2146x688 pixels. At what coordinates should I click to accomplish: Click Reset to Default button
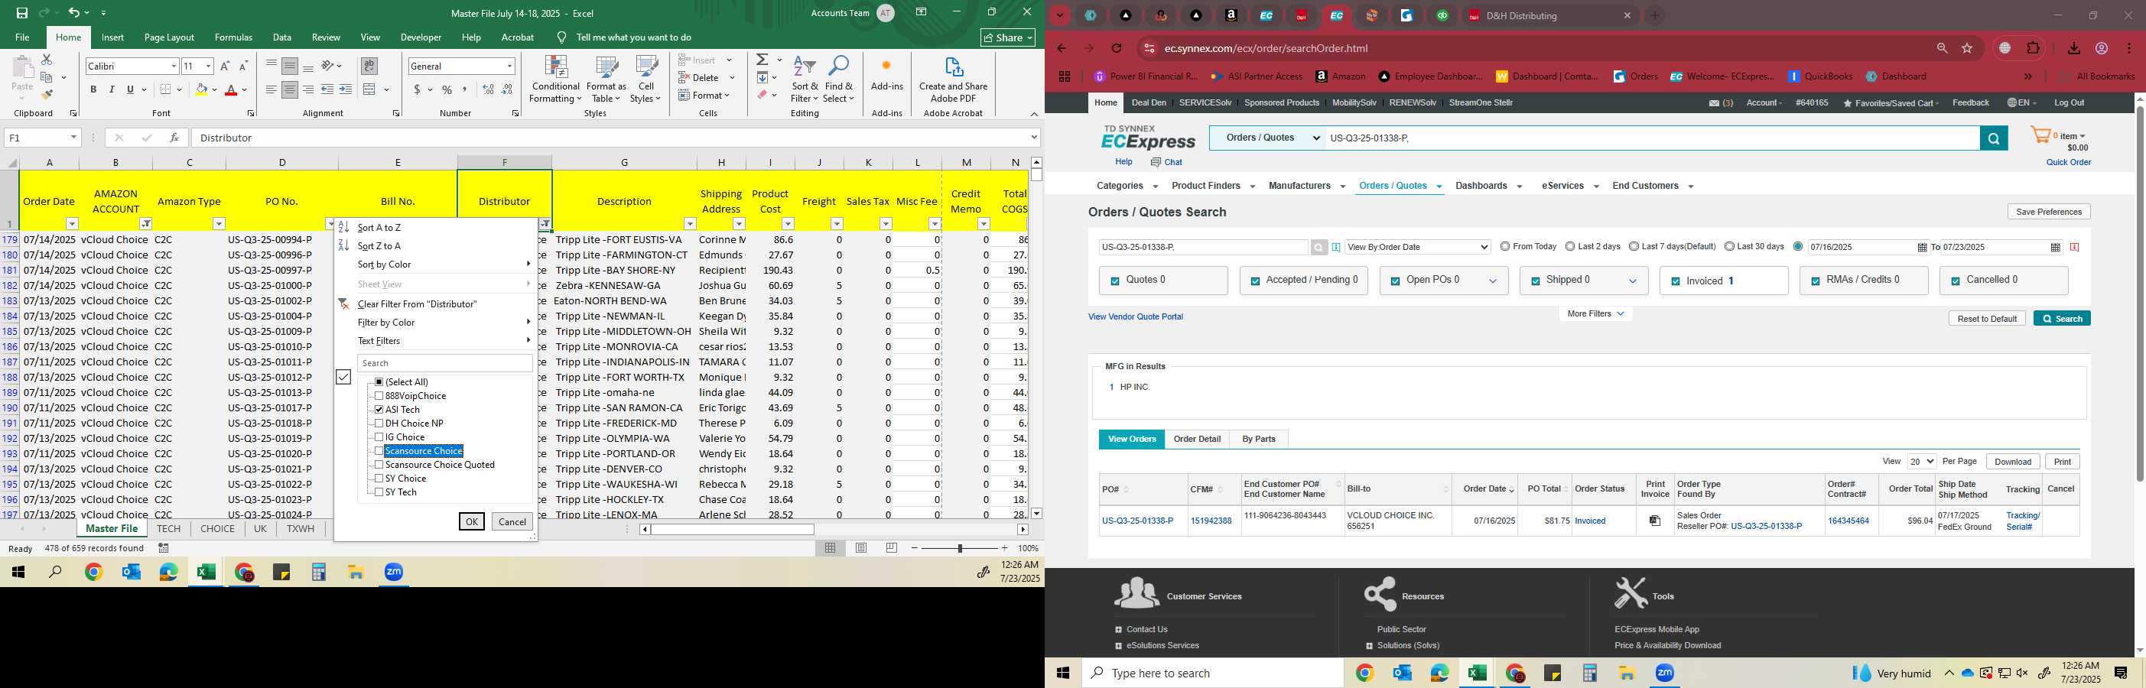(1987, 319)
